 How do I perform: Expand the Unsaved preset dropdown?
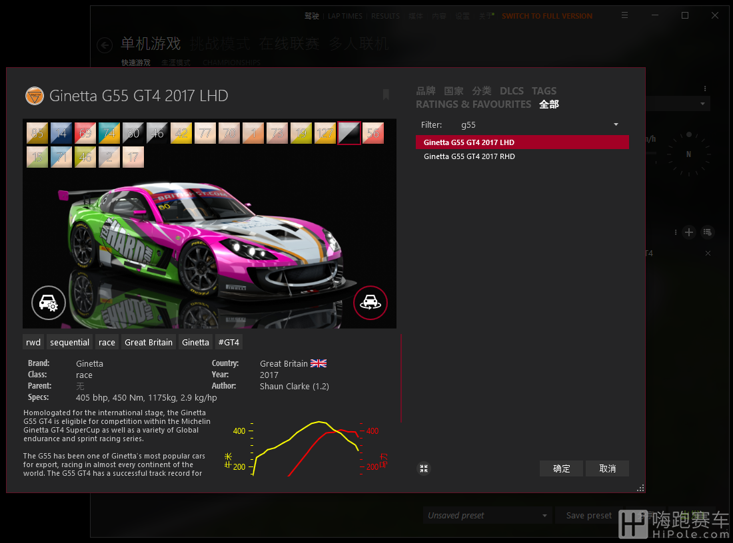click(488, 516)
